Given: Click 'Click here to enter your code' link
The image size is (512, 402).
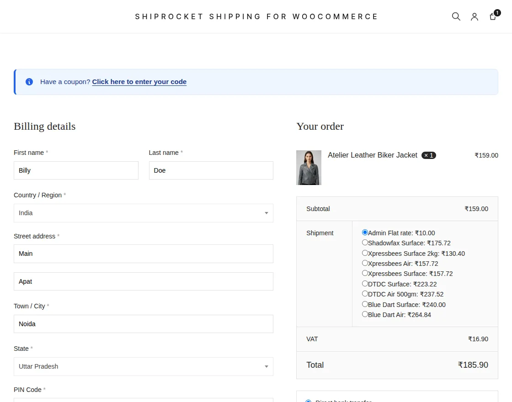Looking at the screenshot, I should (139, 82).
